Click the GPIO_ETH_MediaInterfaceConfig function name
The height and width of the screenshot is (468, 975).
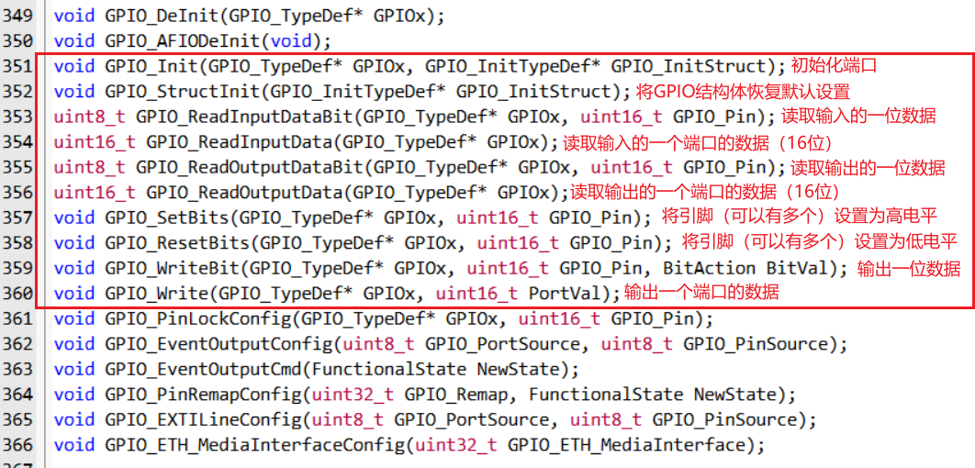pos(255,446)
